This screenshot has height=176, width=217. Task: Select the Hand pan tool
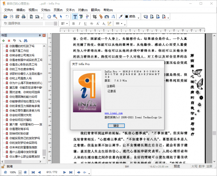[49, 16]
